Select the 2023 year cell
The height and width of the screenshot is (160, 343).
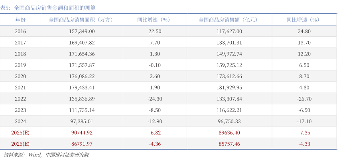point(20,110)
